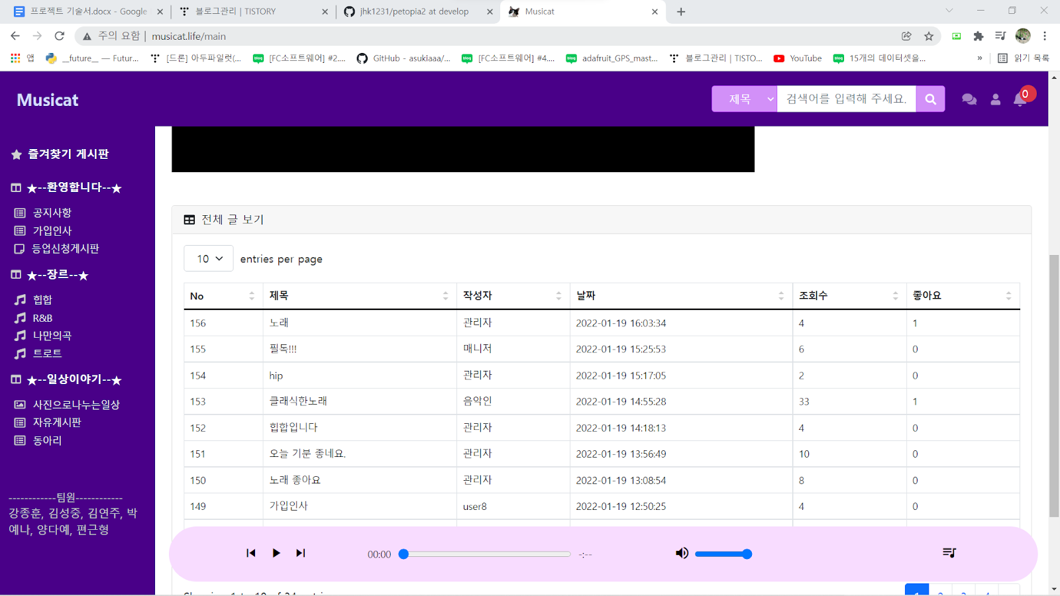
Task: Open post titled 클래식한노래
Action: [x=298, y=401]
